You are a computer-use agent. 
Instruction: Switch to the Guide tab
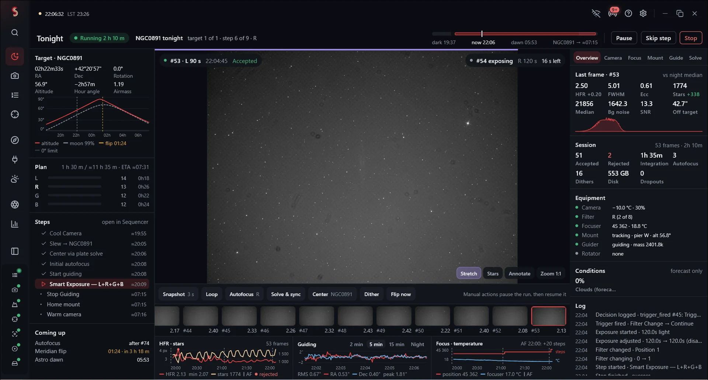[676, 58]
